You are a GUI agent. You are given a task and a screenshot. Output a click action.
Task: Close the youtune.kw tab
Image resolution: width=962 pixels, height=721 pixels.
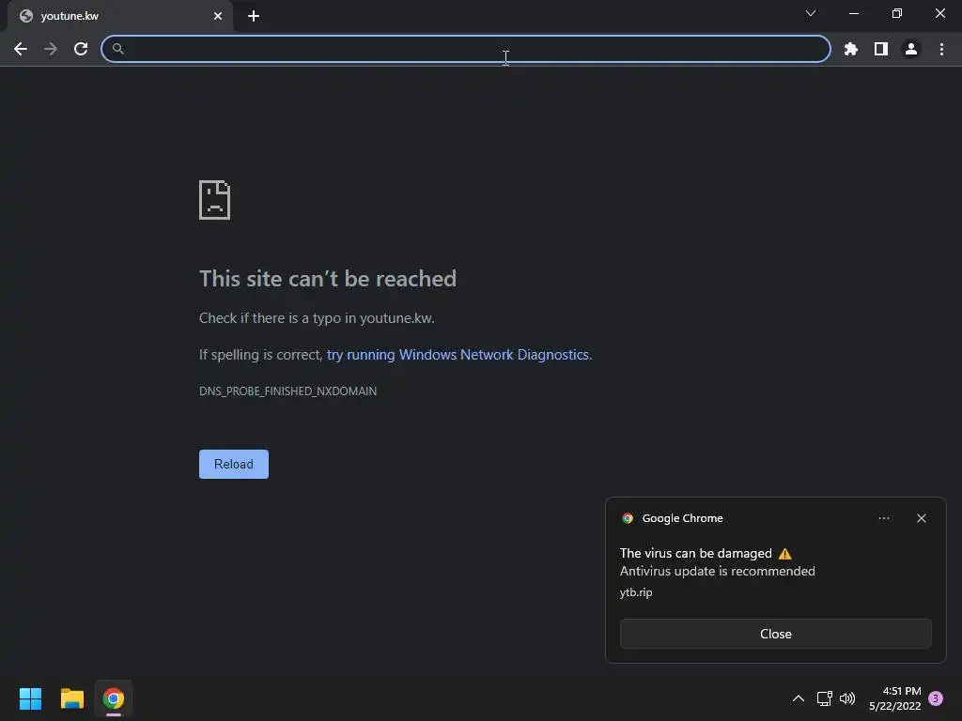tap(218, 16)
